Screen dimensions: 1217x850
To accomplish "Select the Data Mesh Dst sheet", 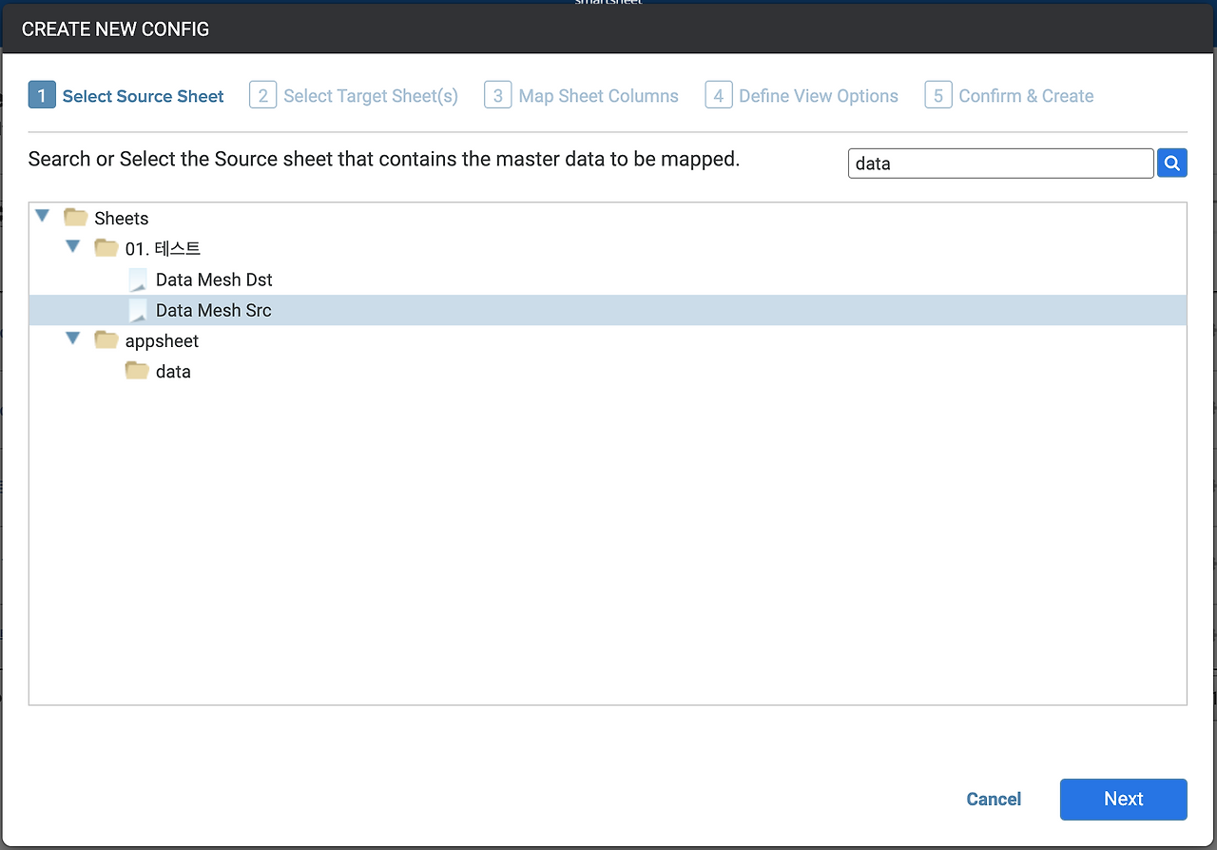I will coord(214,280).
